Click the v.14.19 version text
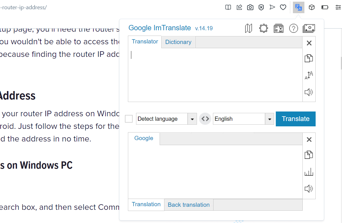This screenshot has height=223, width=342. [x=204, y=28]
